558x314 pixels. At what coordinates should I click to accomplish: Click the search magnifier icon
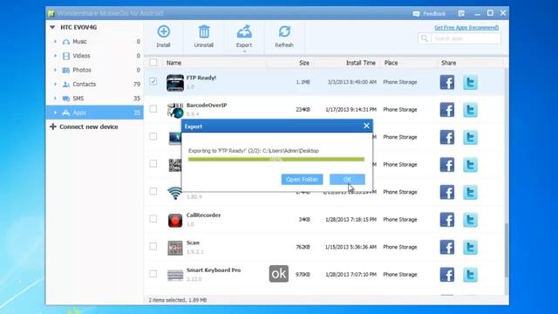[425, 38]
